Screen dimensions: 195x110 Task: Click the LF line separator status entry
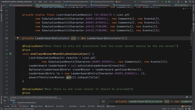(168, 109)
